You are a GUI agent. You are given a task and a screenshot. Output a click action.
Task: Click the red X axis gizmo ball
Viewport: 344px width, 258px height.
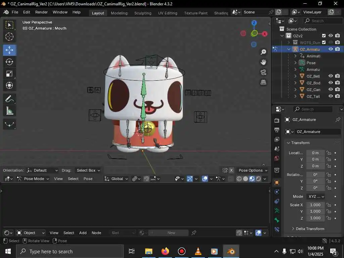coord(265,34)
